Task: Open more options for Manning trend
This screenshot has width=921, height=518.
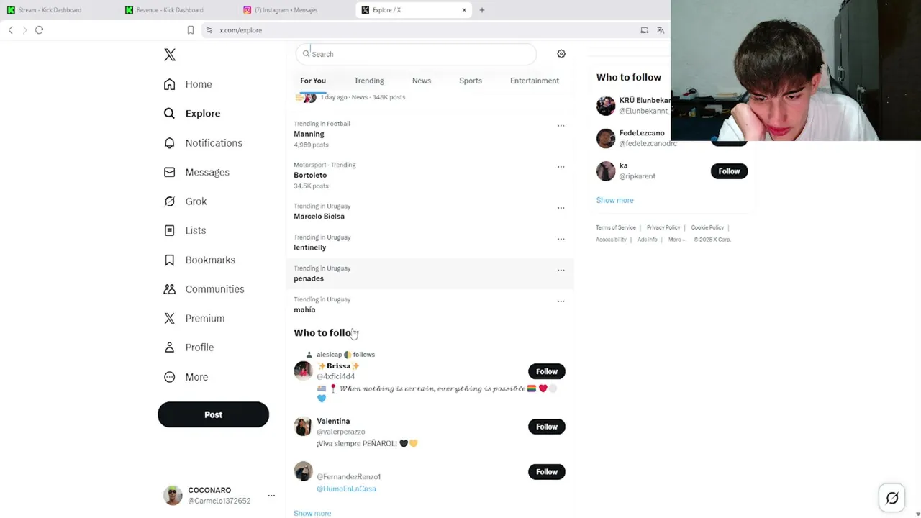Action: coord(561,126)
